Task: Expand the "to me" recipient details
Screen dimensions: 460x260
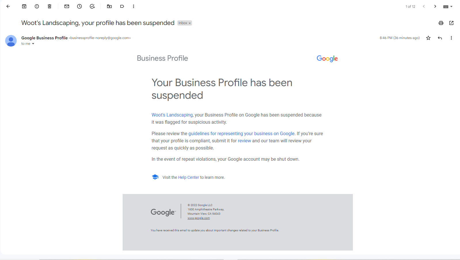Action: [33, 44]
